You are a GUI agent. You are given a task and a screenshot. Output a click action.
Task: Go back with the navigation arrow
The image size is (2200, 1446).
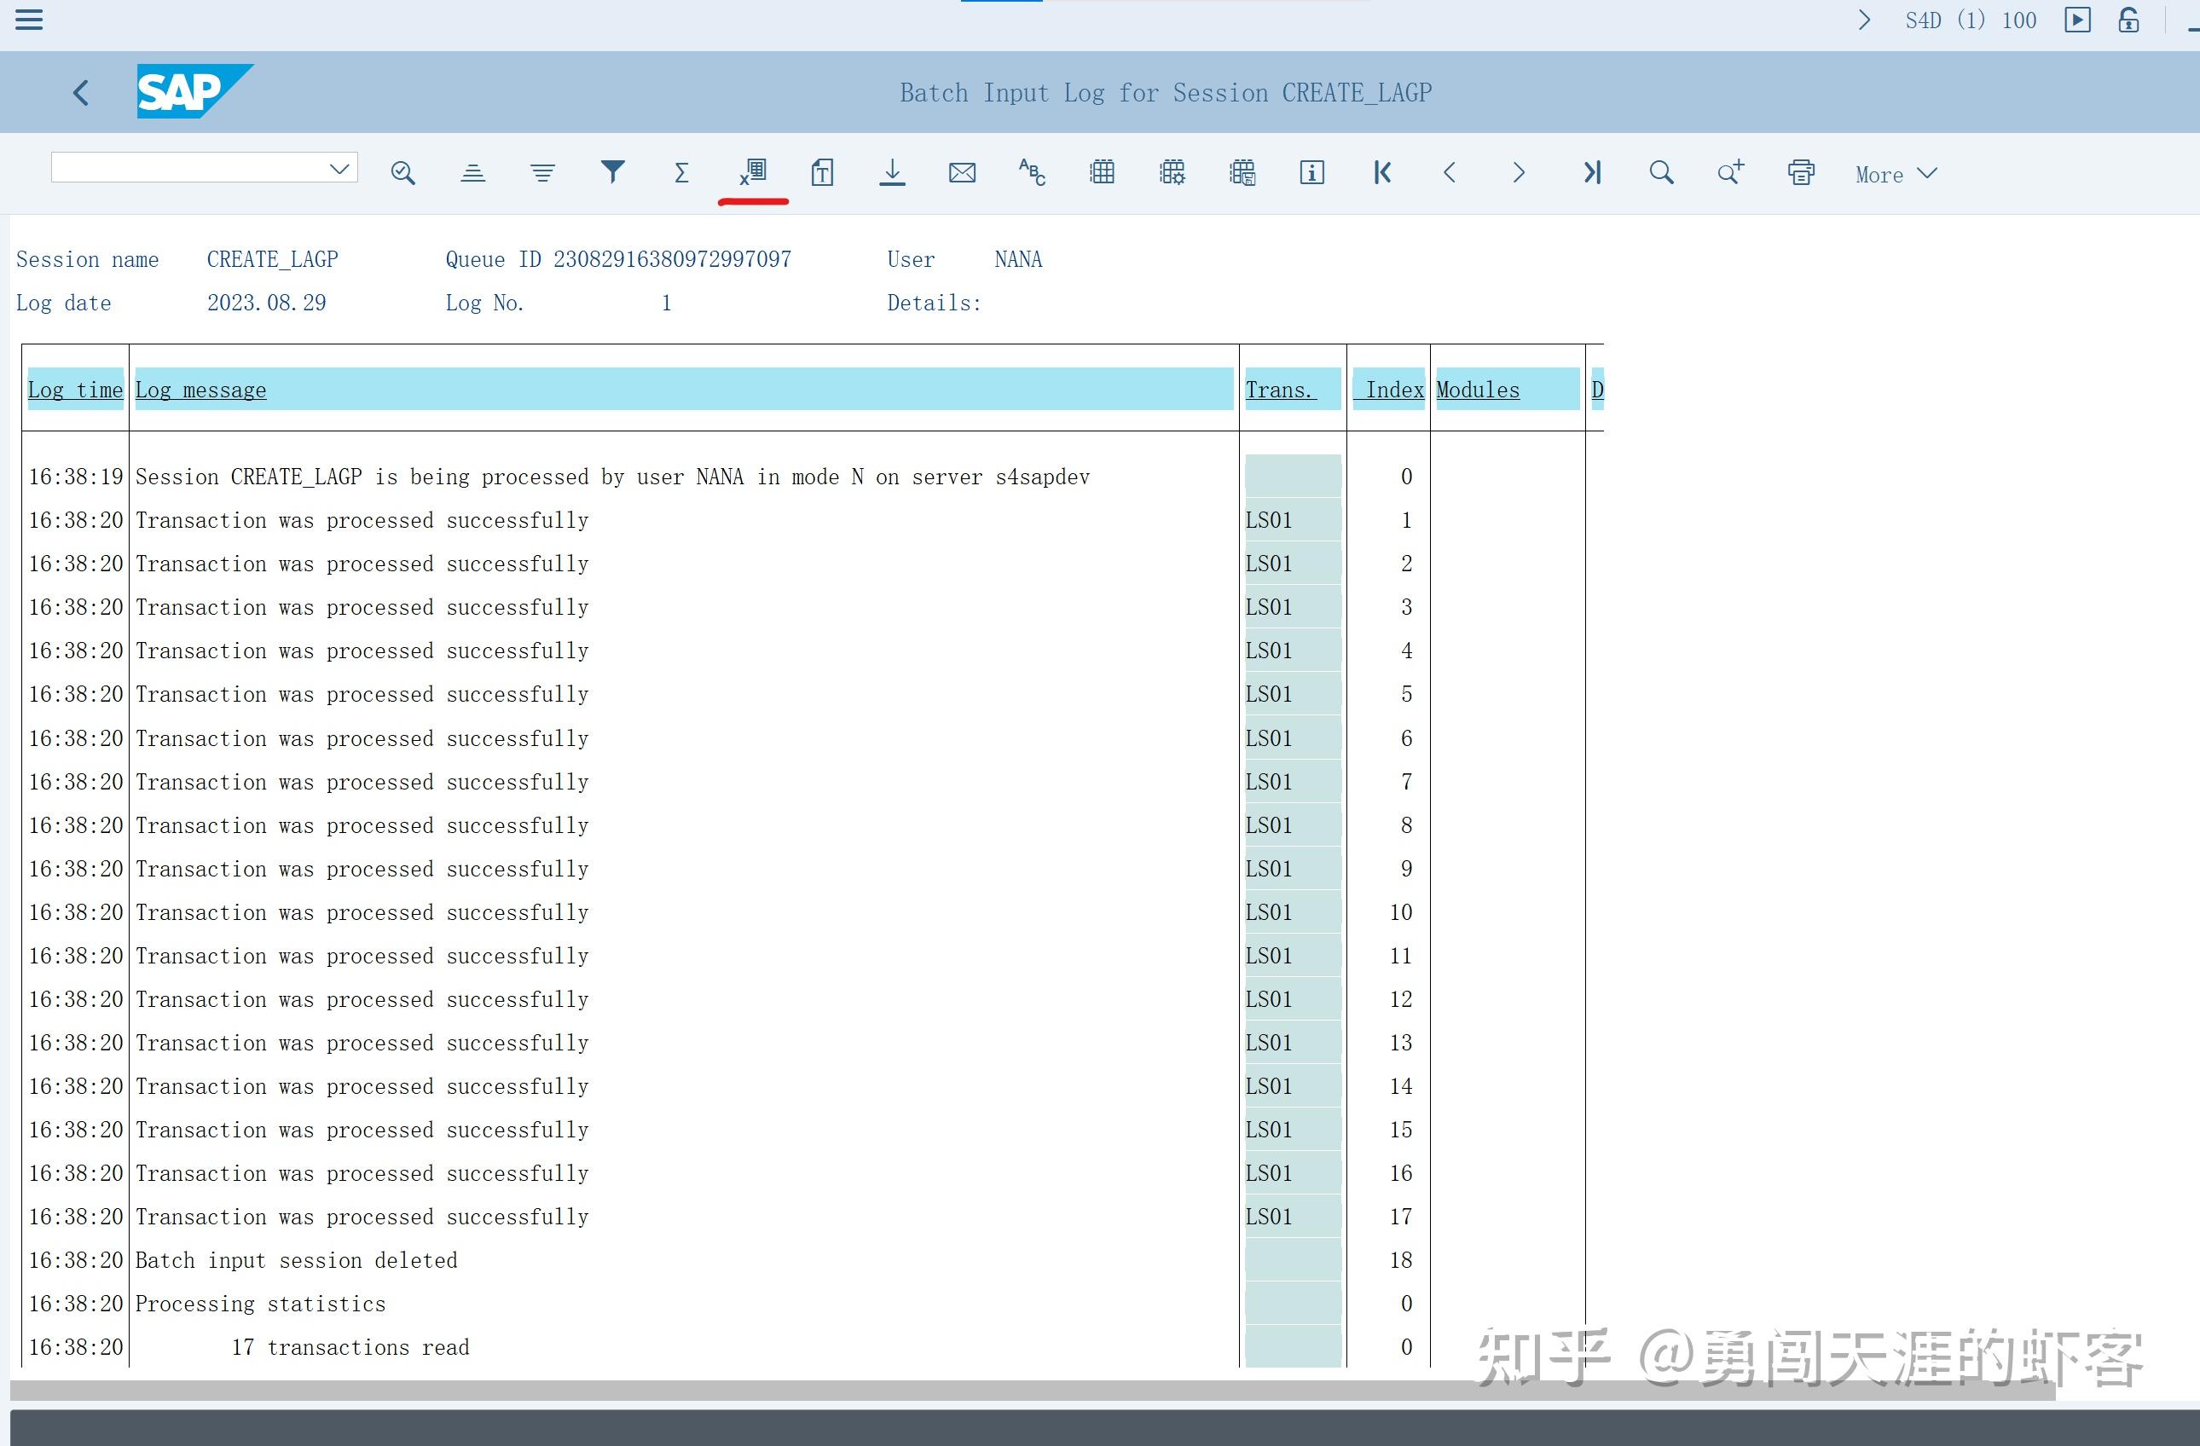79,91
